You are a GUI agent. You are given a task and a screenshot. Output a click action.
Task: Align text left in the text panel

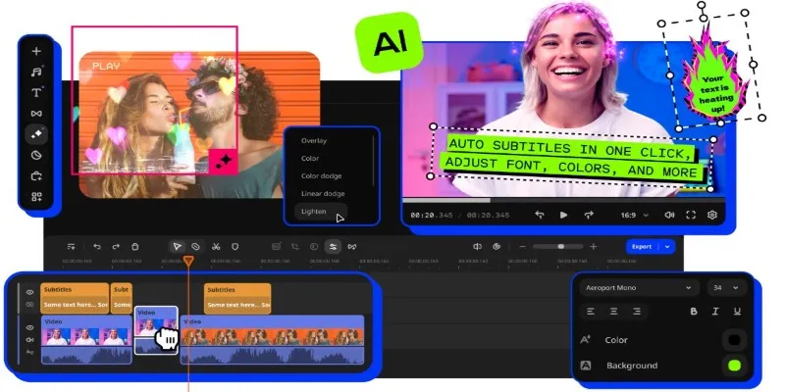point(591,312)
